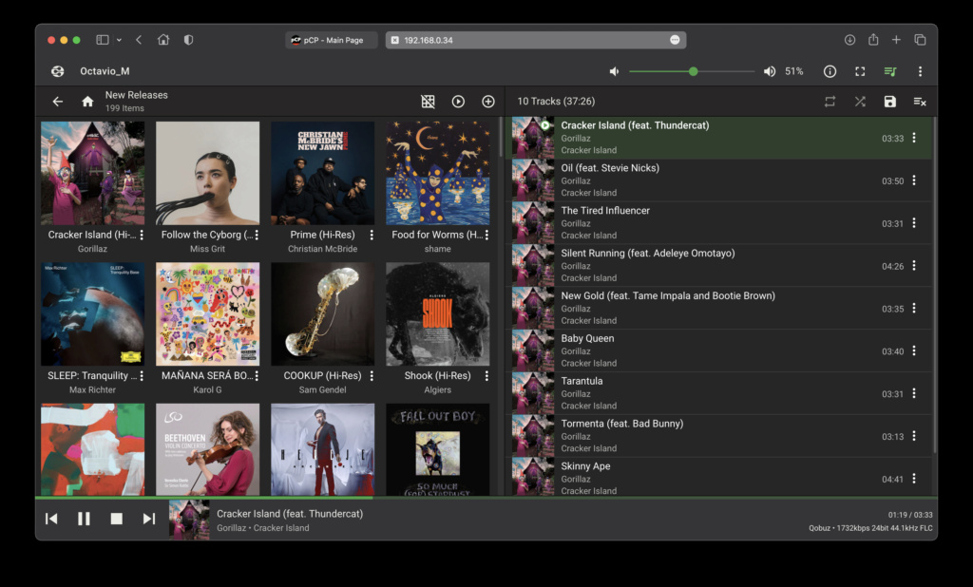Click the Gorillaz artist link under Cracker Island album
This screenshot has width=973, height=587.
pyautogui.click(x=92, y=249)
